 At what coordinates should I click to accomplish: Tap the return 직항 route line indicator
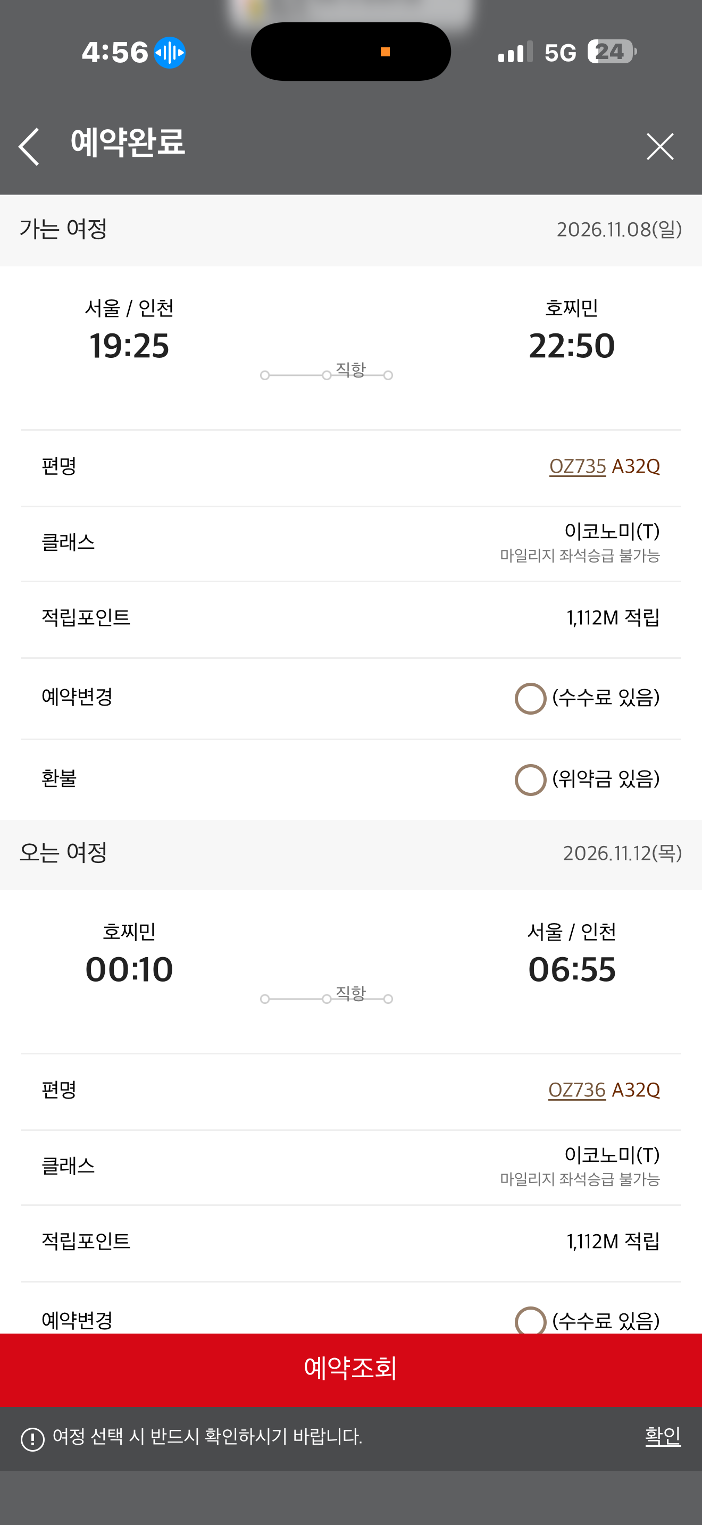(x=327, y=998)
